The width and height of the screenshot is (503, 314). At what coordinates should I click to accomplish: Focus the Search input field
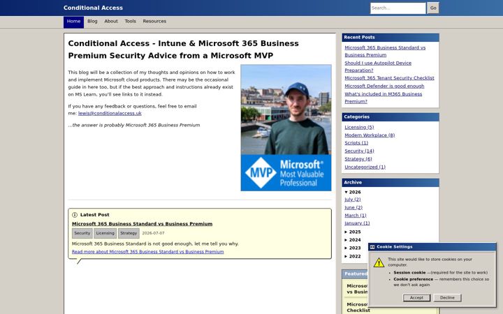click(x=398, y=8)
